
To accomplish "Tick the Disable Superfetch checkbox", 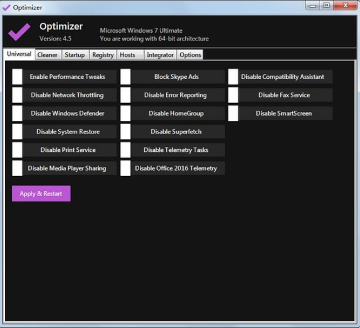I will [125, 132].
